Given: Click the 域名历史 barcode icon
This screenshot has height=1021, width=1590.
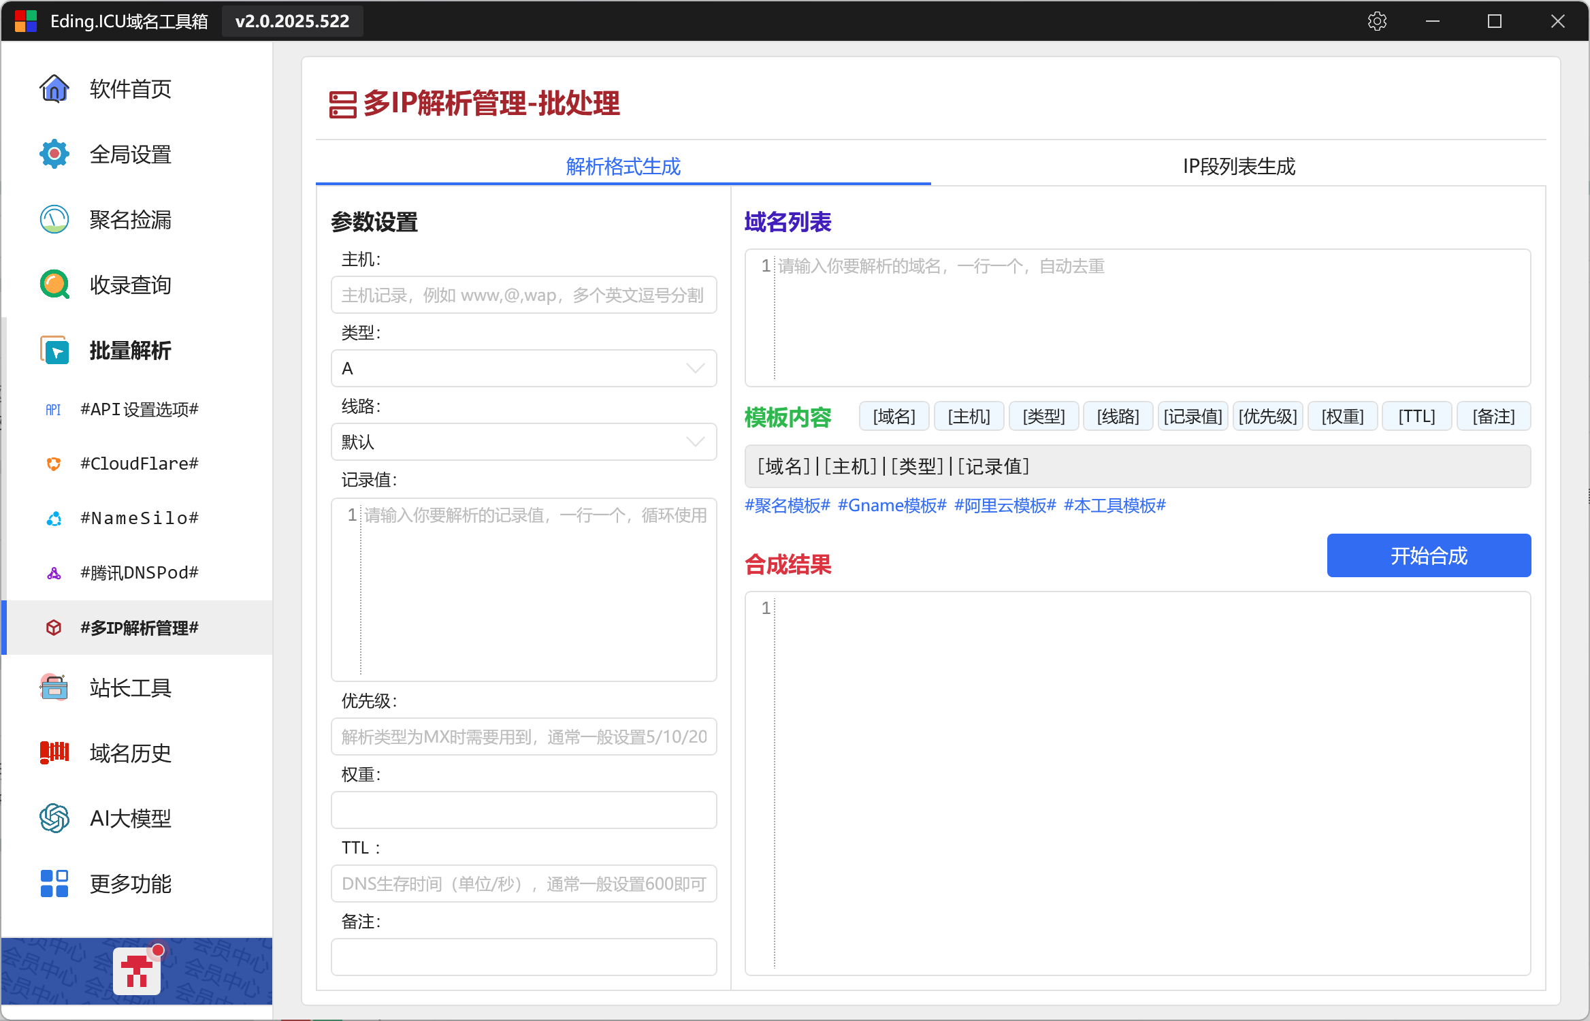Looking at the screenshot, I should pos(54,753).
